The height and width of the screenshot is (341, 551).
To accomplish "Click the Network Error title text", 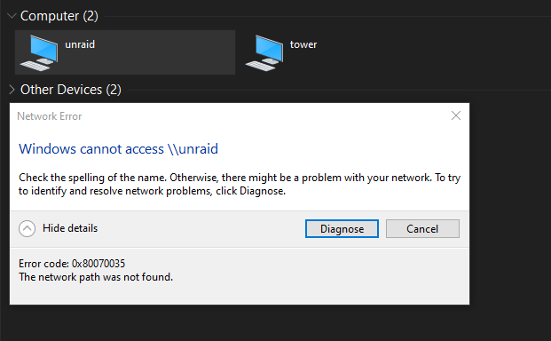I will click(x=50, y=116).
